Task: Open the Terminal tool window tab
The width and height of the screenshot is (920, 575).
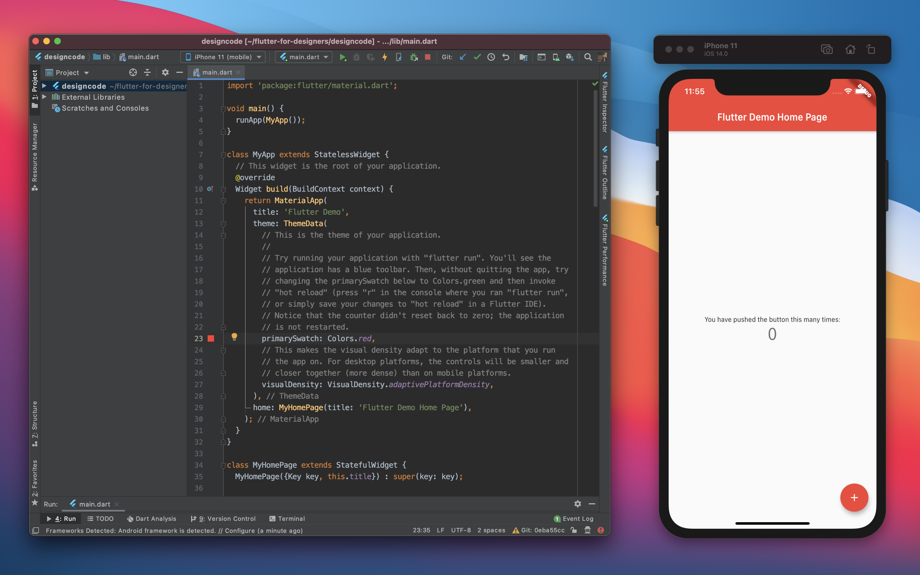Action: click(x=287, y=519)
